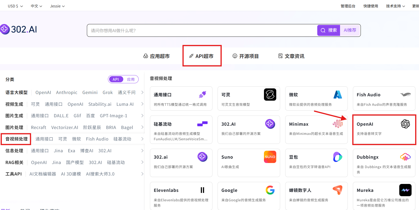Click AI搜索大师3.0 under 工具API
Viewport: 419px width, 210px height.
[100, 174]
